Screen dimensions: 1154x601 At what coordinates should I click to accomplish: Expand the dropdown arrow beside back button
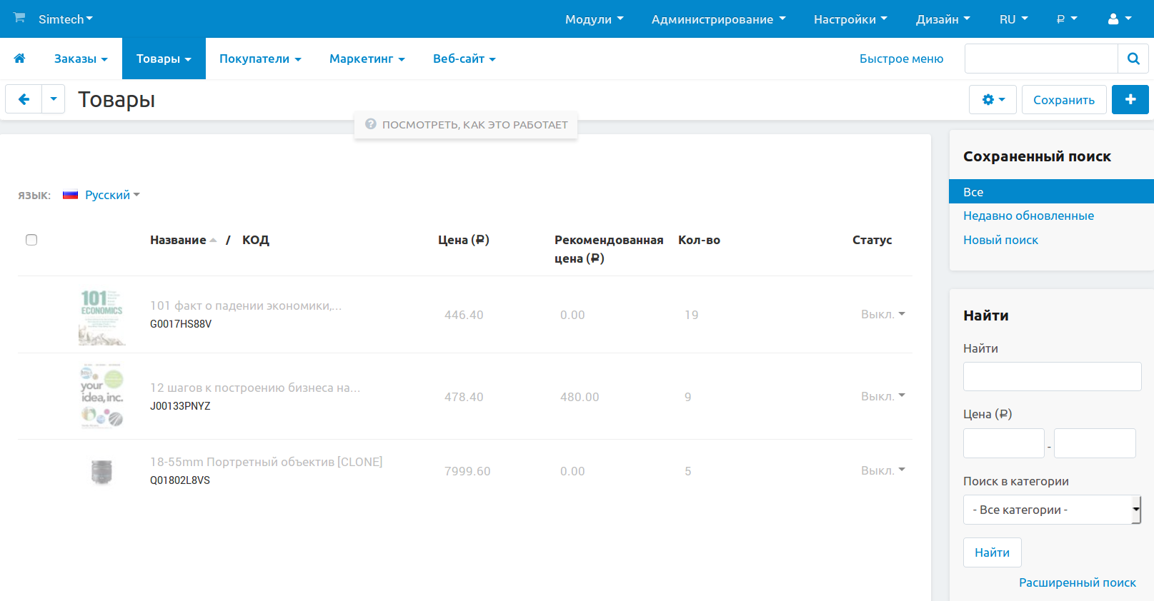click(x=54, y=99)
